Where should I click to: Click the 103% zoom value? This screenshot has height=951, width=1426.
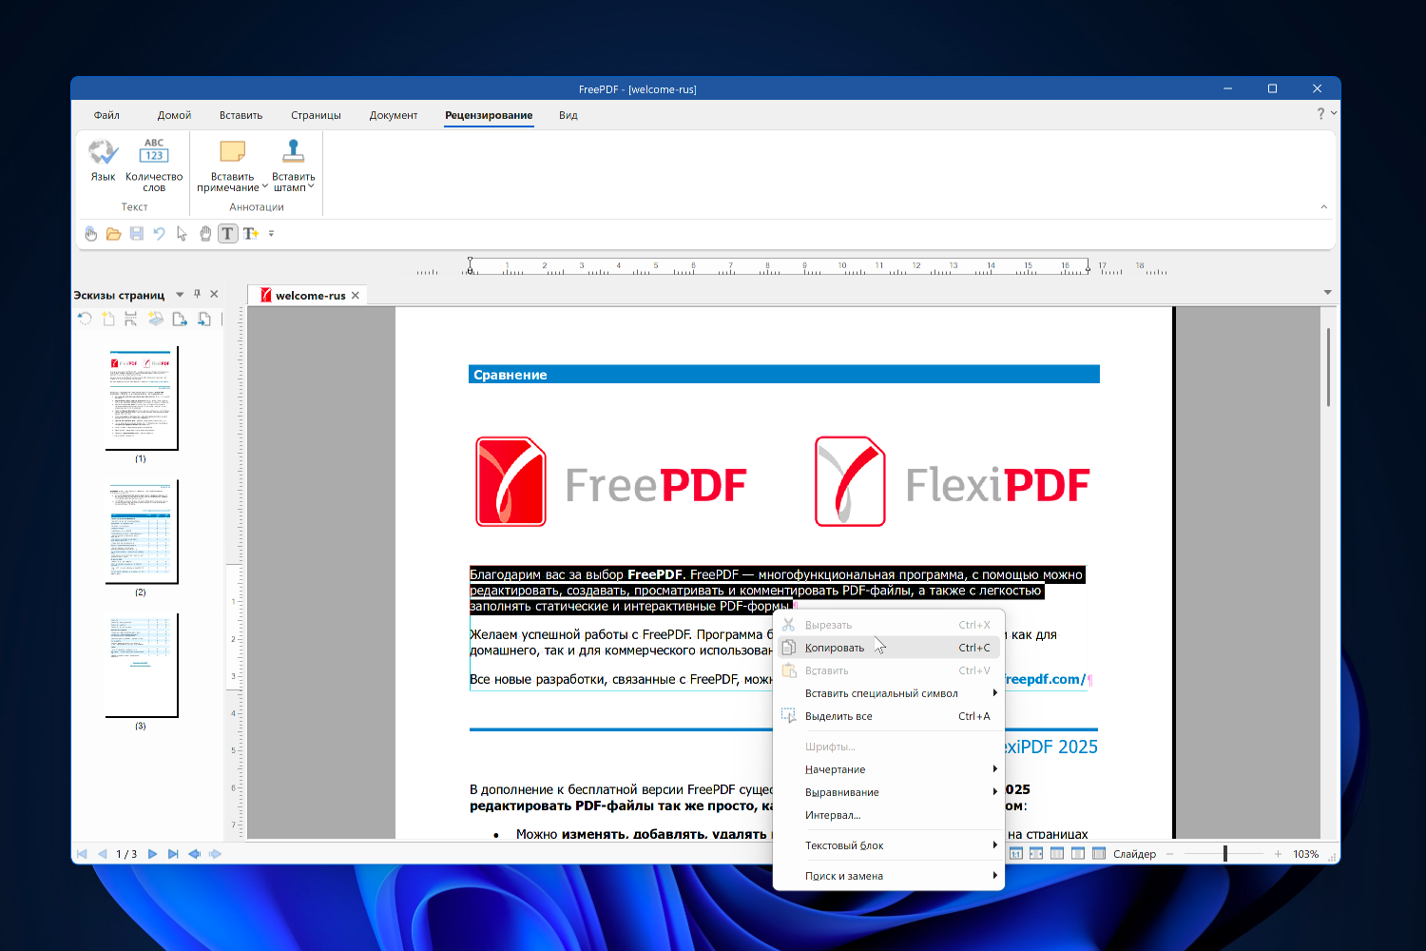coord(1305,854)
